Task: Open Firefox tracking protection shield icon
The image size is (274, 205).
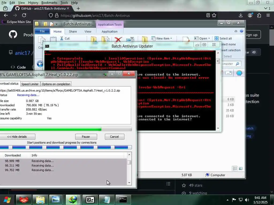Action: [x=51, y=15]
